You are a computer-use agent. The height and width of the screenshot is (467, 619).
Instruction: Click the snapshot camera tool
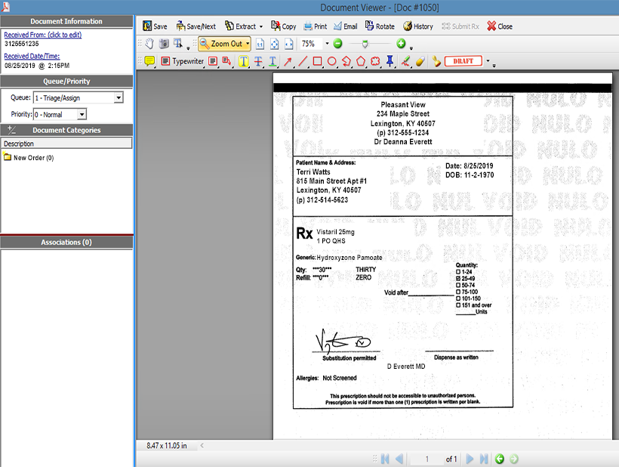[164, 44]
